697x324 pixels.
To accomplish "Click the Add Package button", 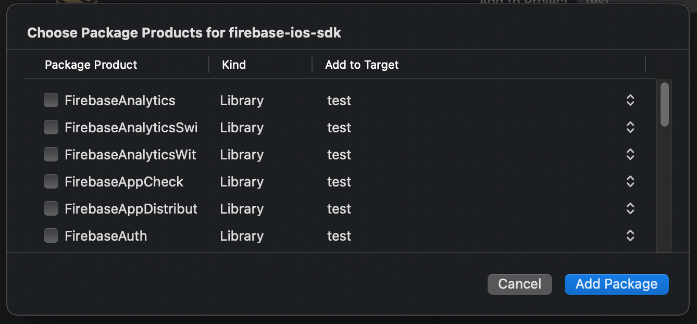I will click(616, 284).
